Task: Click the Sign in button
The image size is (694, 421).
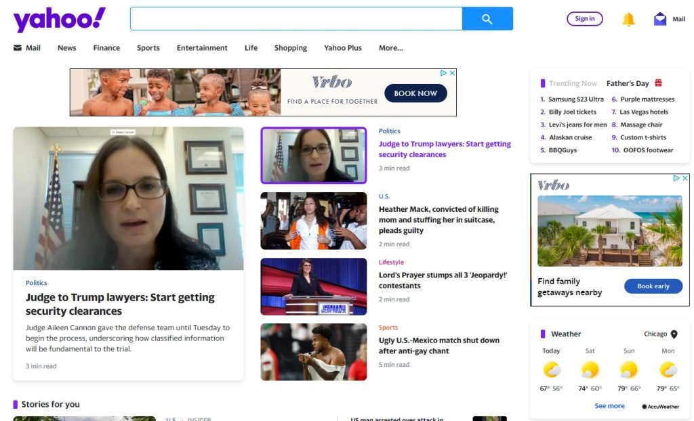Action: [x=584, y=18]
